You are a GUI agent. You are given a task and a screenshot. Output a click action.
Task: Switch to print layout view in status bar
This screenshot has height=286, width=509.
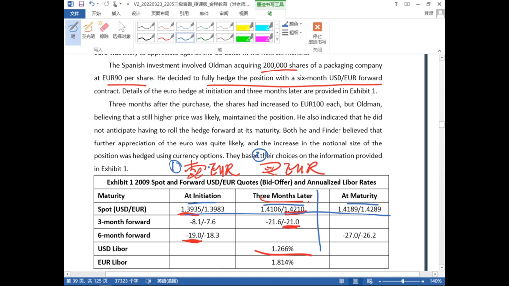pyautogui.click(x=355, y=281)
